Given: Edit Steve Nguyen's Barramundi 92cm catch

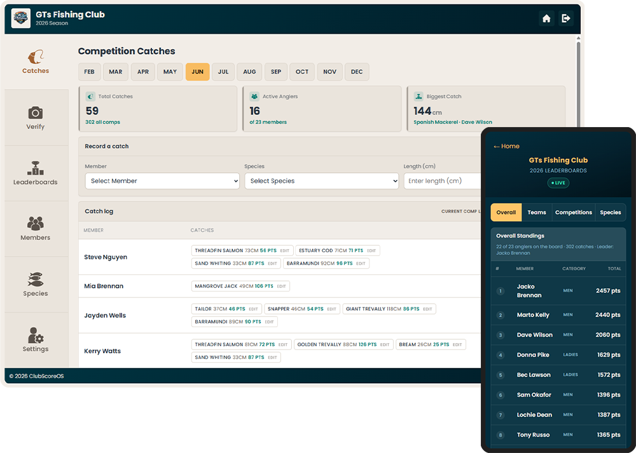Looking at the screenshot, I should (x=361, y=264).
